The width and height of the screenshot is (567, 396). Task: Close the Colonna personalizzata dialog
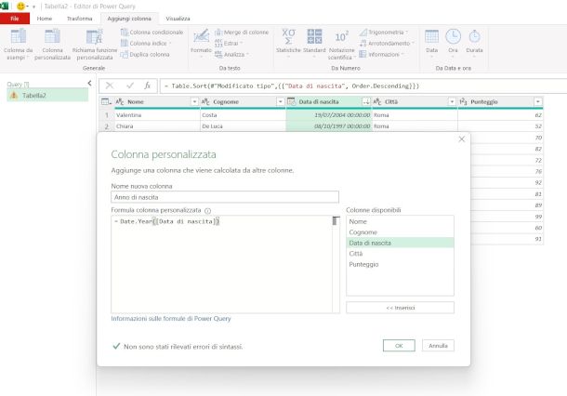461,139
